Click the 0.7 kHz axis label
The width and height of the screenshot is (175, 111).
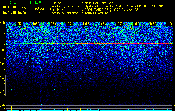[2, 92]
